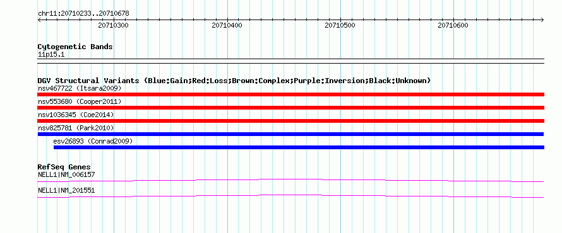Select the DGV Structural Variants track title
562x233 pixels.
tap(234, 81)
